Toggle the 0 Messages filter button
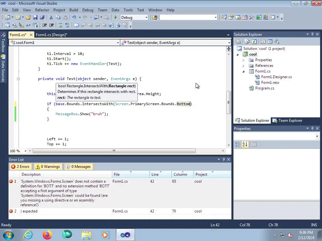The image size is (322, 241). tap(78, 167)
